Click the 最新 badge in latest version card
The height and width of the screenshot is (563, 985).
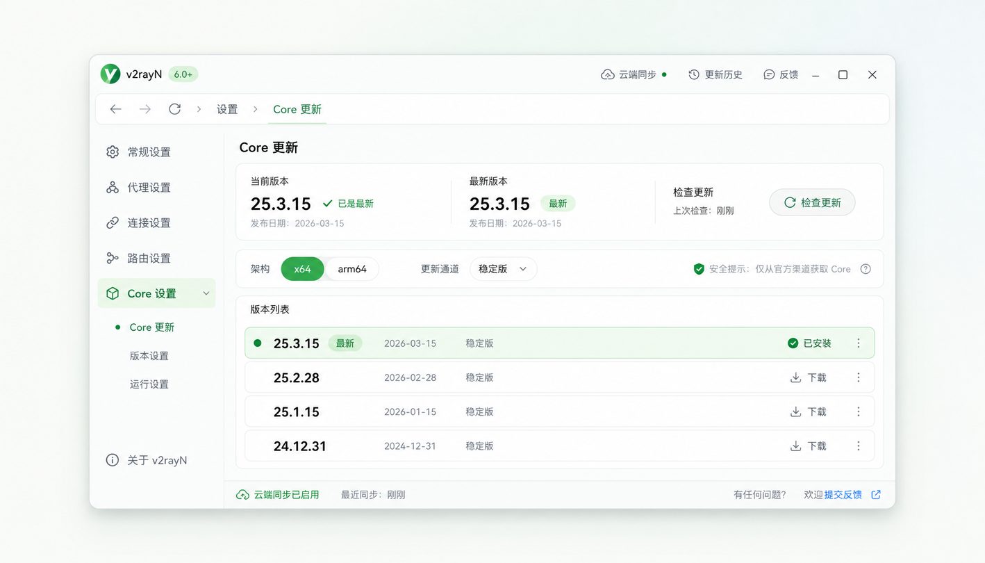pos(558,204)
